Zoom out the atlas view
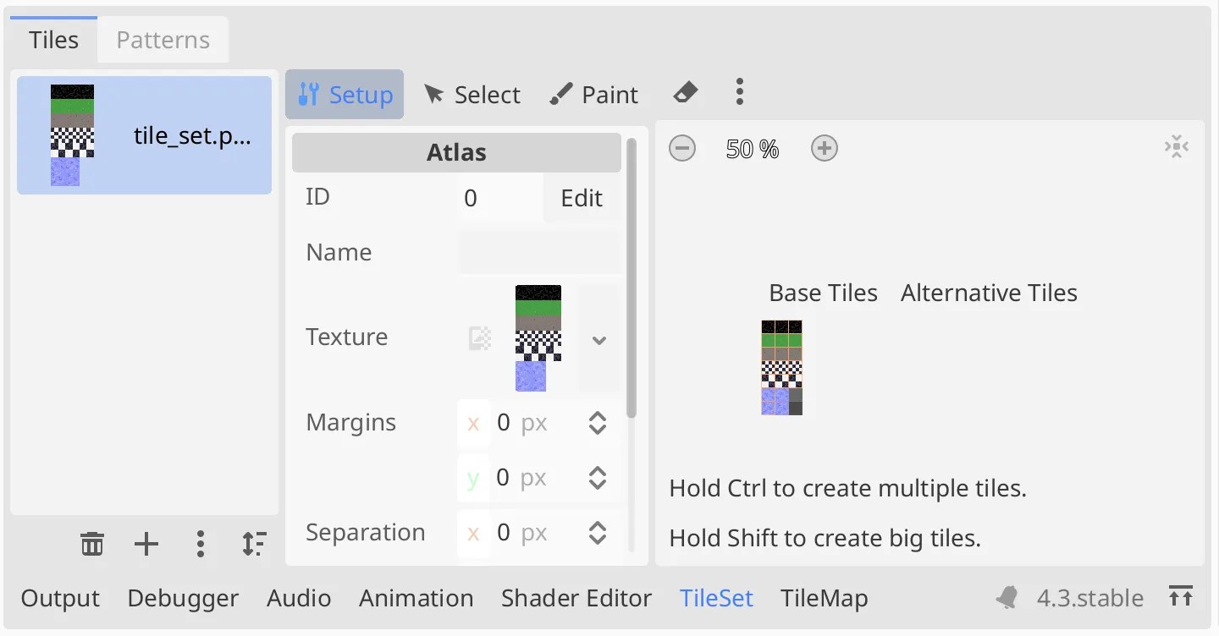 (x=681, y=149)
